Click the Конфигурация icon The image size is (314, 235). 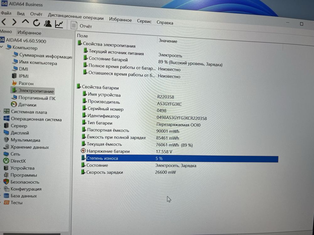click(x=7, y=189)
